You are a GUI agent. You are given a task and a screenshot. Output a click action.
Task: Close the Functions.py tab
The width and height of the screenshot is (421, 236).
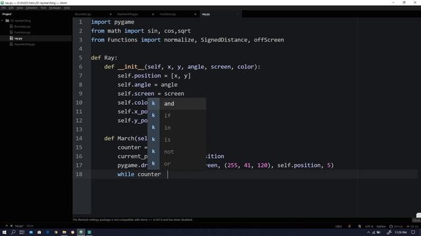point(195,14)
